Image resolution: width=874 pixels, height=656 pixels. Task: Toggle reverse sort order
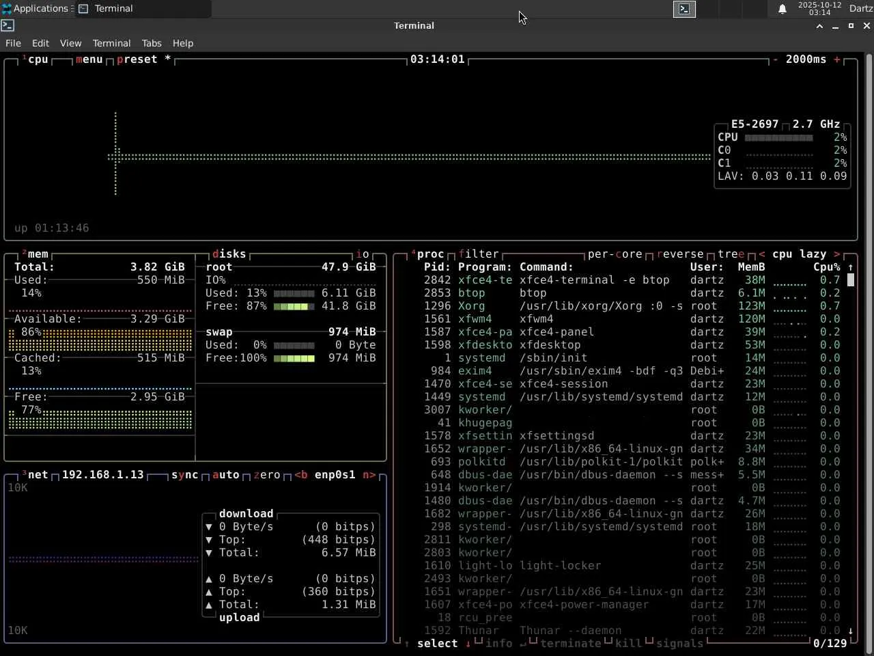coord(679,254)
